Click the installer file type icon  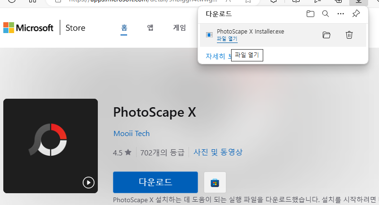(x=209, y=35)
